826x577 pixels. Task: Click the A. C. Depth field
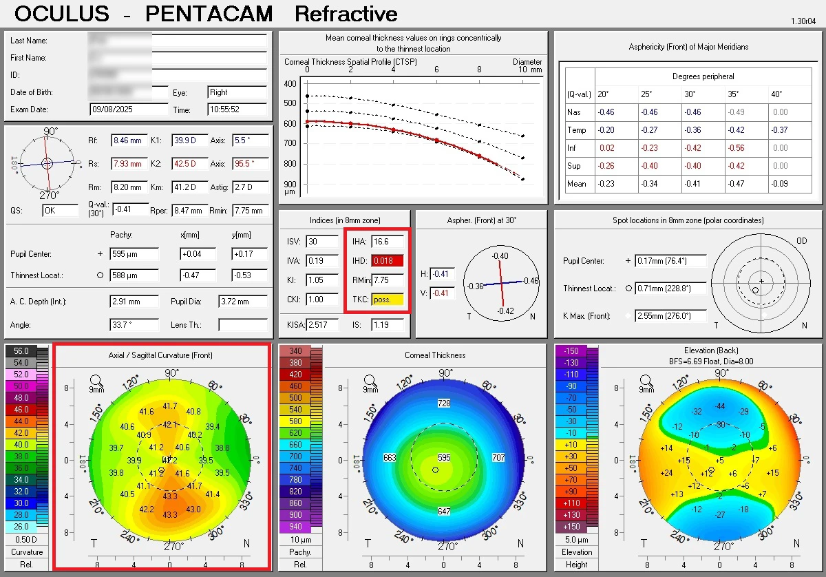[134, 302]
